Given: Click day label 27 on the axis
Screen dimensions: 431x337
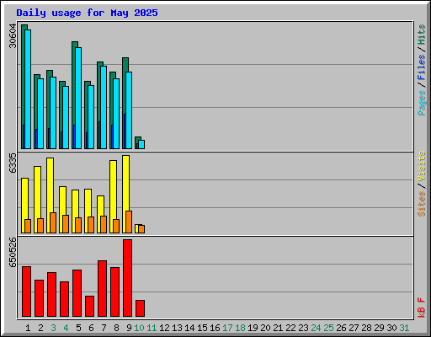Looking at the screenshot, I should pos(354,328).
